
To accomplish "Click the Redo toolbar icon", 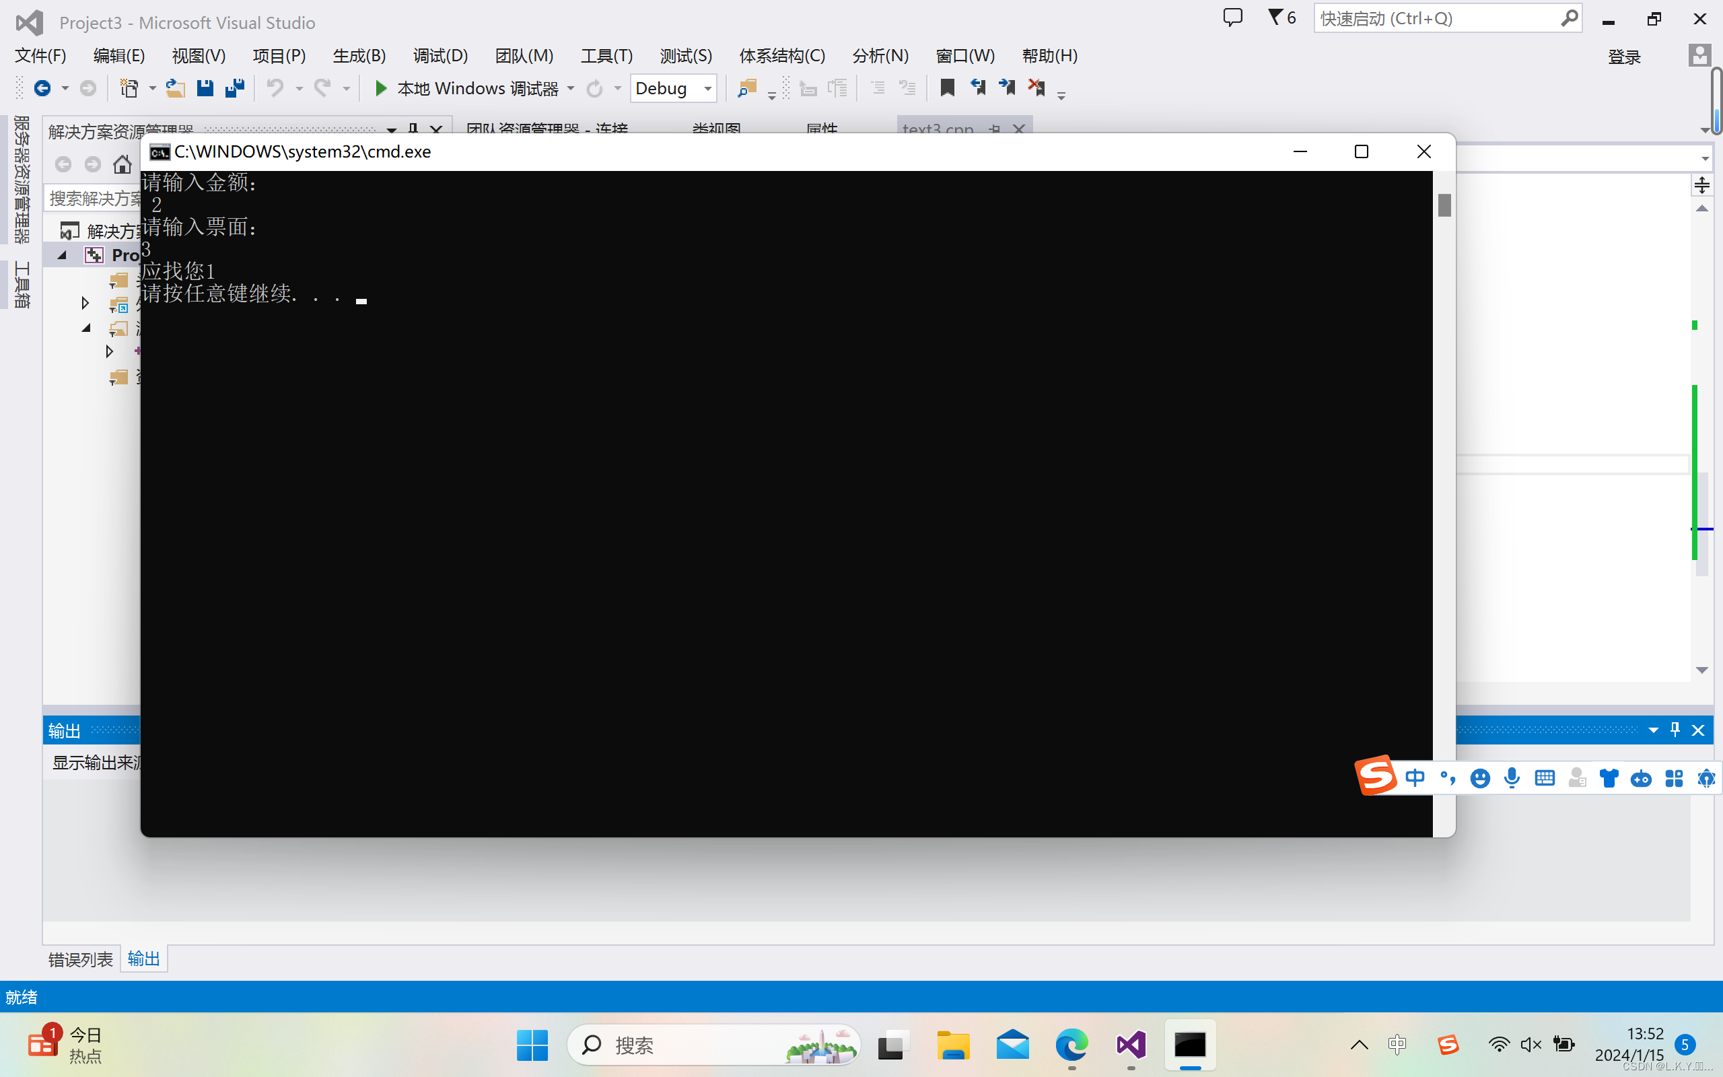I will 322,88.
